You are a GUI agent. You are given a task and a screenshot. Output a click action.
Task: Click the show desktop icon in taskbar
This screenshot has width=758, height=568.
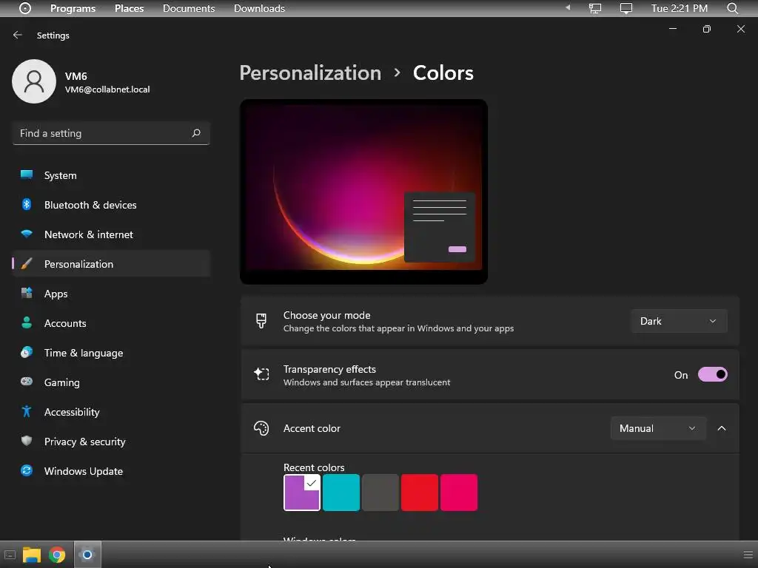point(10,555)
